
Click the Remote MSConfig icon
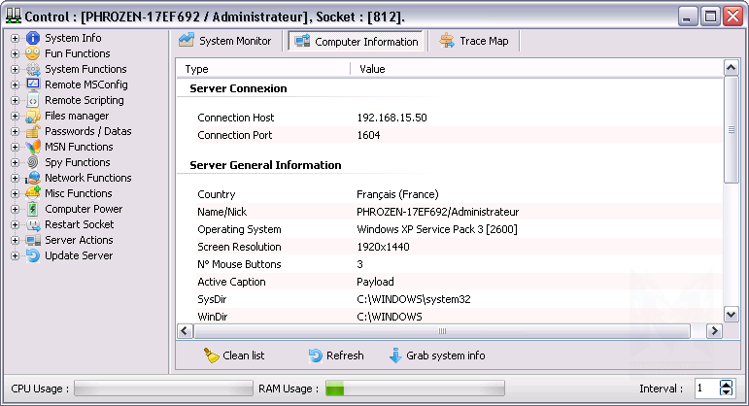tap(33, 85)
